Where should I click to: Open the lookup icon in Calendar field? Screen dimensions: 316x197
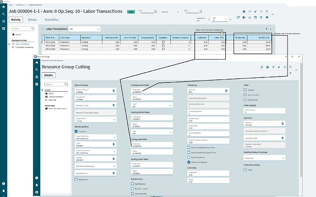(x=226, y=91)
